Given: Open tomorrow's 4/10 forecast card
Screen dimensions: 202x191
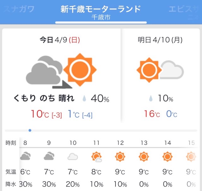Looking at the screenshot, I should (x=160, y=76).
